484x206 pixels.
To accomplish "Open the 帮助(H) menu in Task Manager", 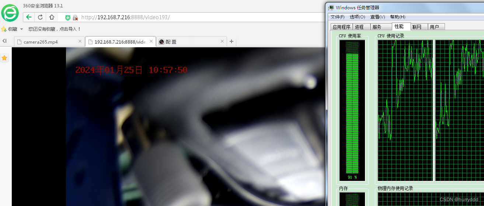I will [397, 17].
